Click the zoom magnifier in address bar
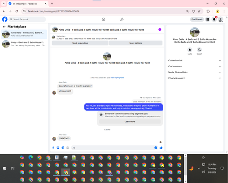Image resolution: width=228 pixels, height=183 pixels. point(187,11)
